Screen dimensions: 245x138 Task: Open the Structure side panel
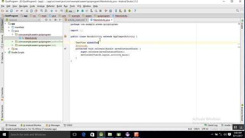(x=2, y=41)
